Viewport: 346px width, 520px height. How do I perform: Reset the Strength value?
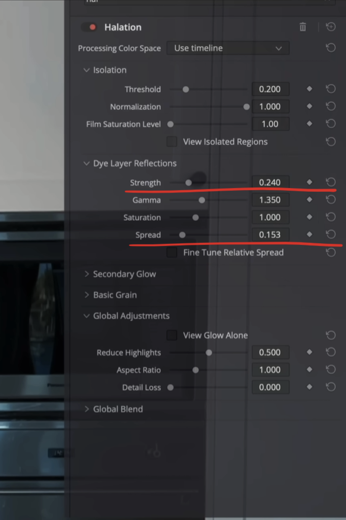(x=331, y=182)
